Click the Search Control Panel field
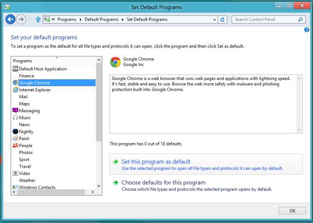 click(265, 20)
